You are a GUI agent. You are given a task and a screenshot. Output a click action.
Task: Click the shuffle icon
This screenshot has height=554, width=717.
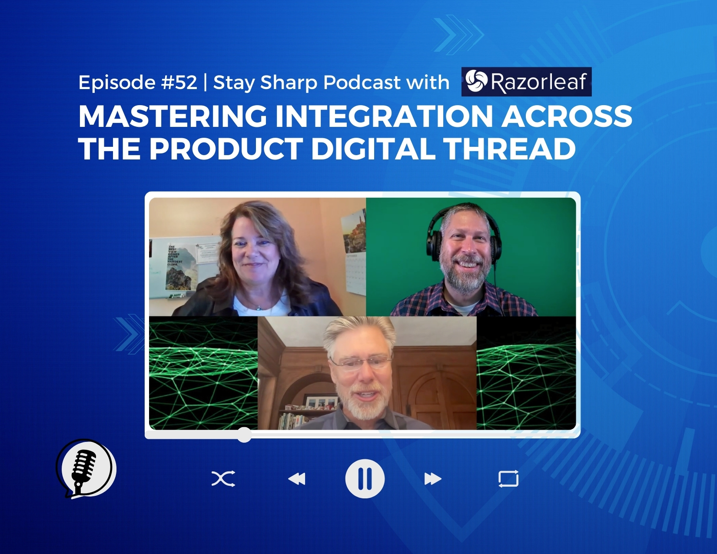pyautogui.click(x=223, y=479)
